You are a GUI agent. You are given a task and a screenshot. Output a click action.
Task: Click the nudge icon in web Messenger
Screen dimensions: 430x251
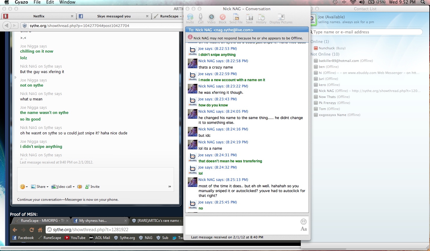click(x=80, y=187)
